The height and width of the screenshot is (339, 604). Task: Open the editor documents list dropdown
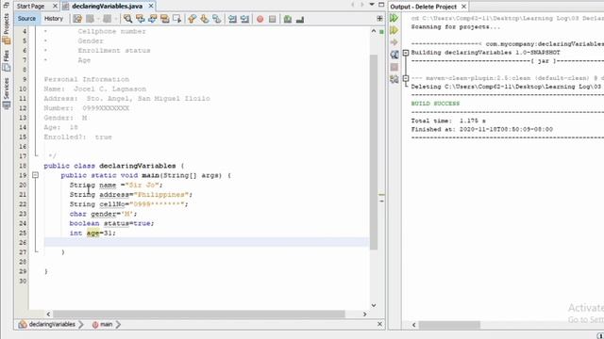pyautogui.click(x=372, y=5)
